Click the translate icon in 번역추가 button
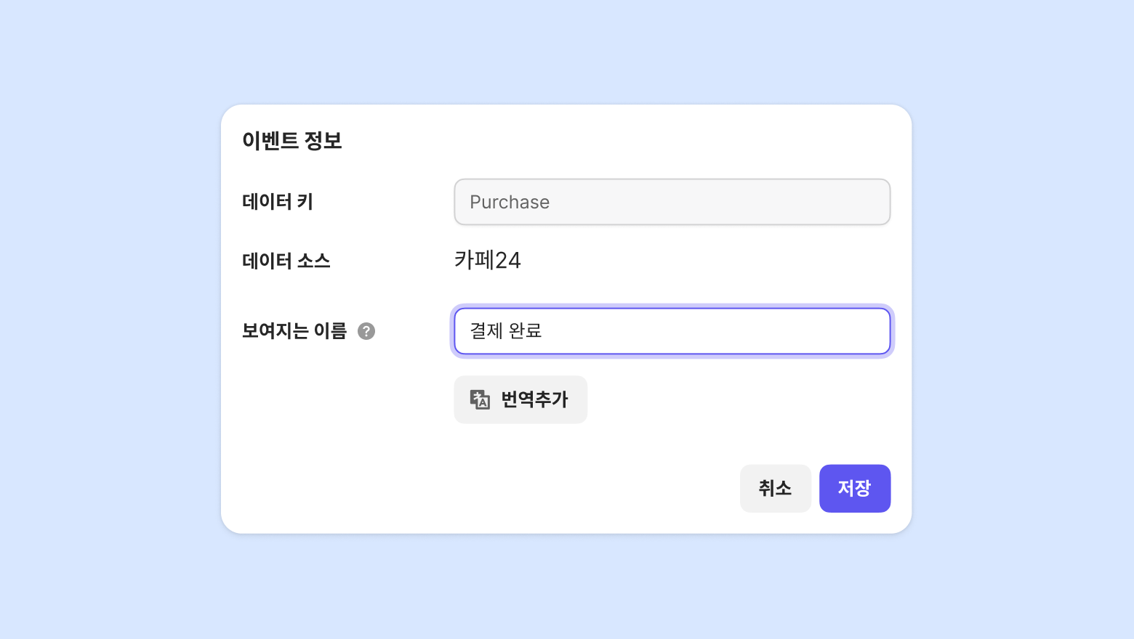 point(480,399)
